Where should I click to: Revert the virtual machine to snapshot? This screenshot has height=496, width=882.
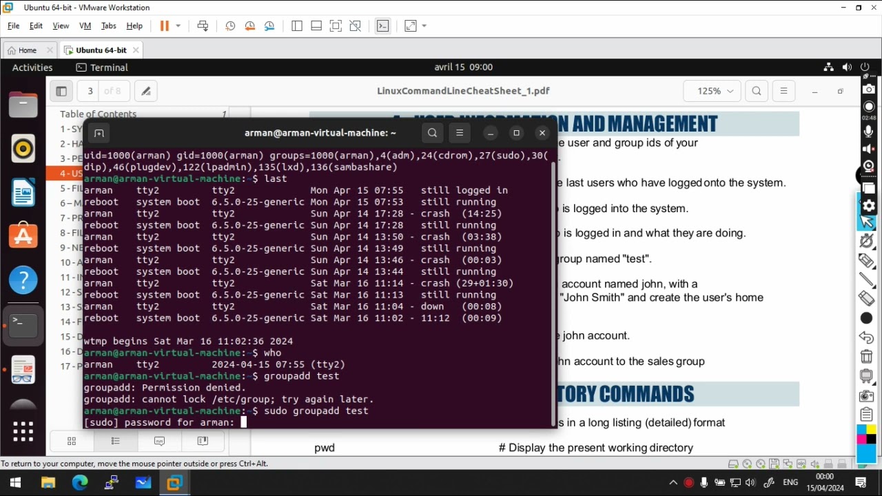(x=249, y=25)
